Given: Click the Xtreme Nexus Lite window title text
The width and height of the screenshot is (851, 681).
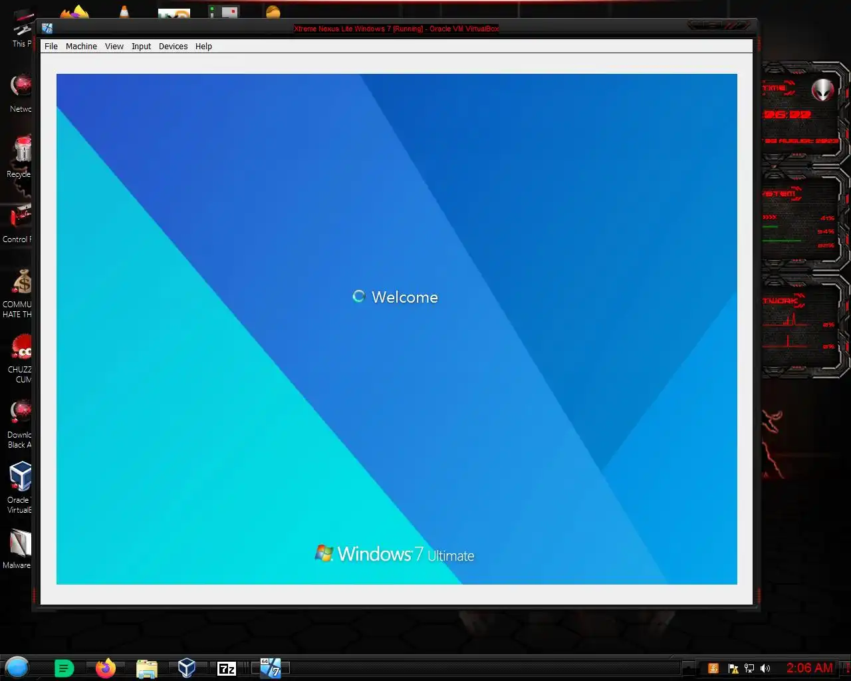Looking at the screenshot, I should (x=396, y=29).
